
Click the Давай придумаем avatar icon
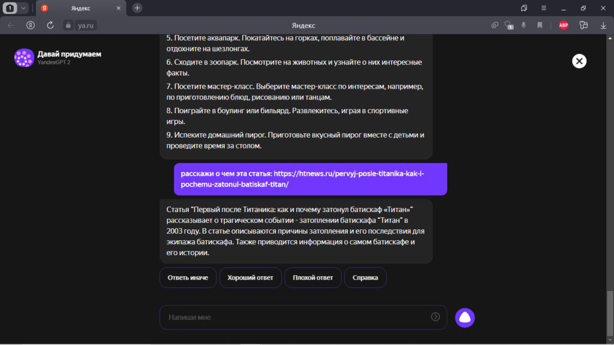[24, 58]
